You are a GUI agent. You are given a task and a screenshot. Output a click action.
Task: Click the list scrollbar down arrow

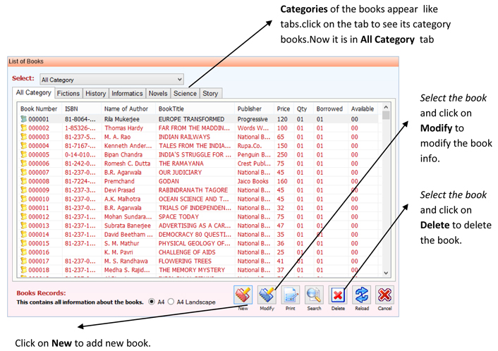pyautogui.click(x=386, y=273)
